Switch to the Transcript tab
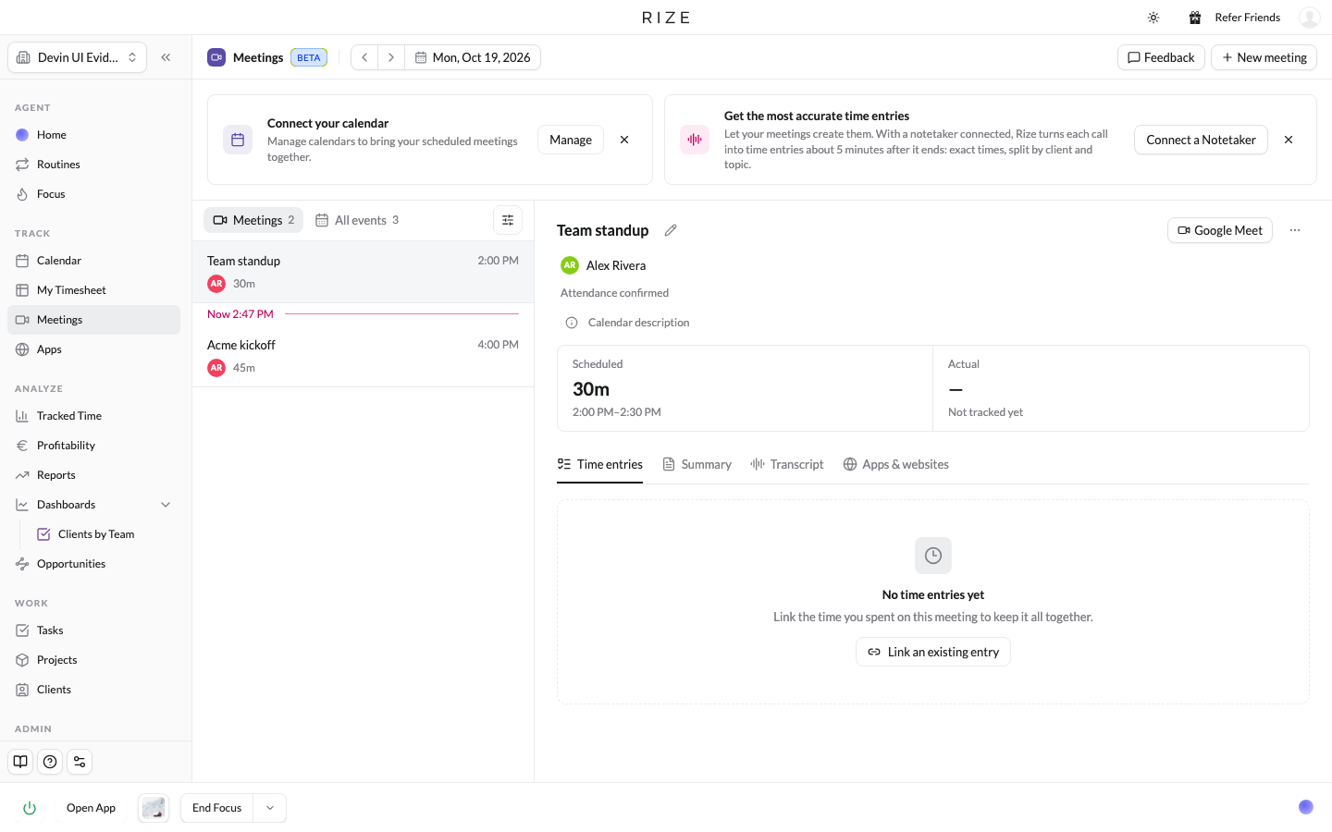 pos(787,464)
